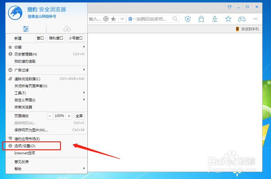
Task: Click the shopping cart icon for app market
Action: coord(10,138)
